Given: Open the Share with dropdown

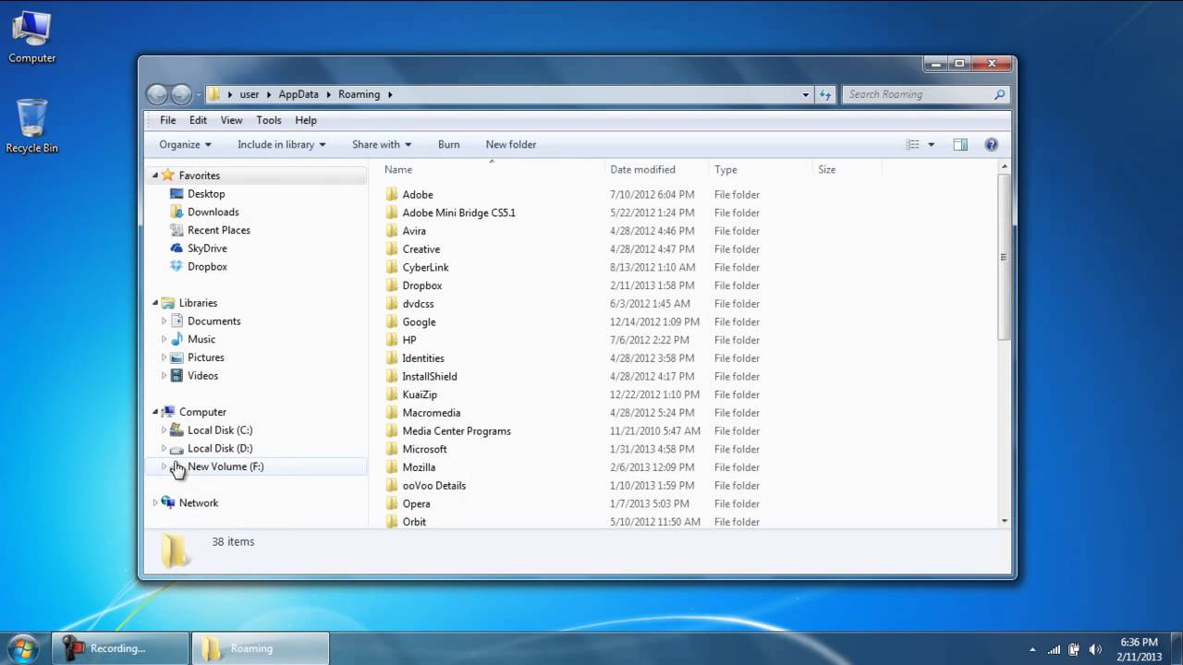Looking at the screenshot, I should [382, 145].
